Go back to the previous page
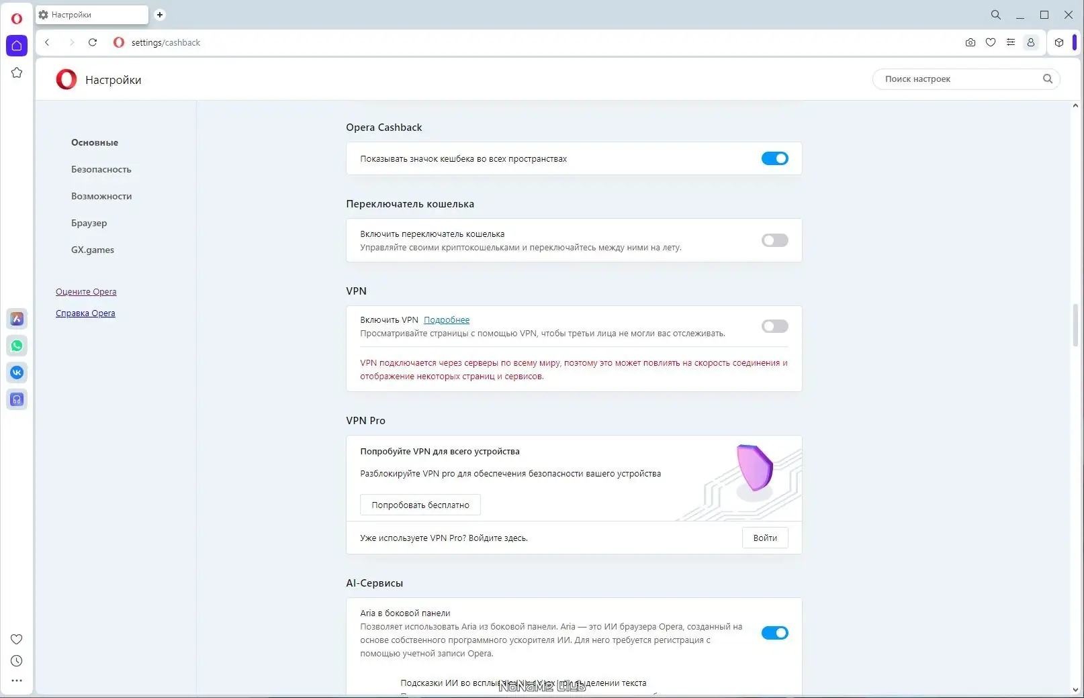The height and width of the screenshot is (698, 1084). [x=47, y=42]
